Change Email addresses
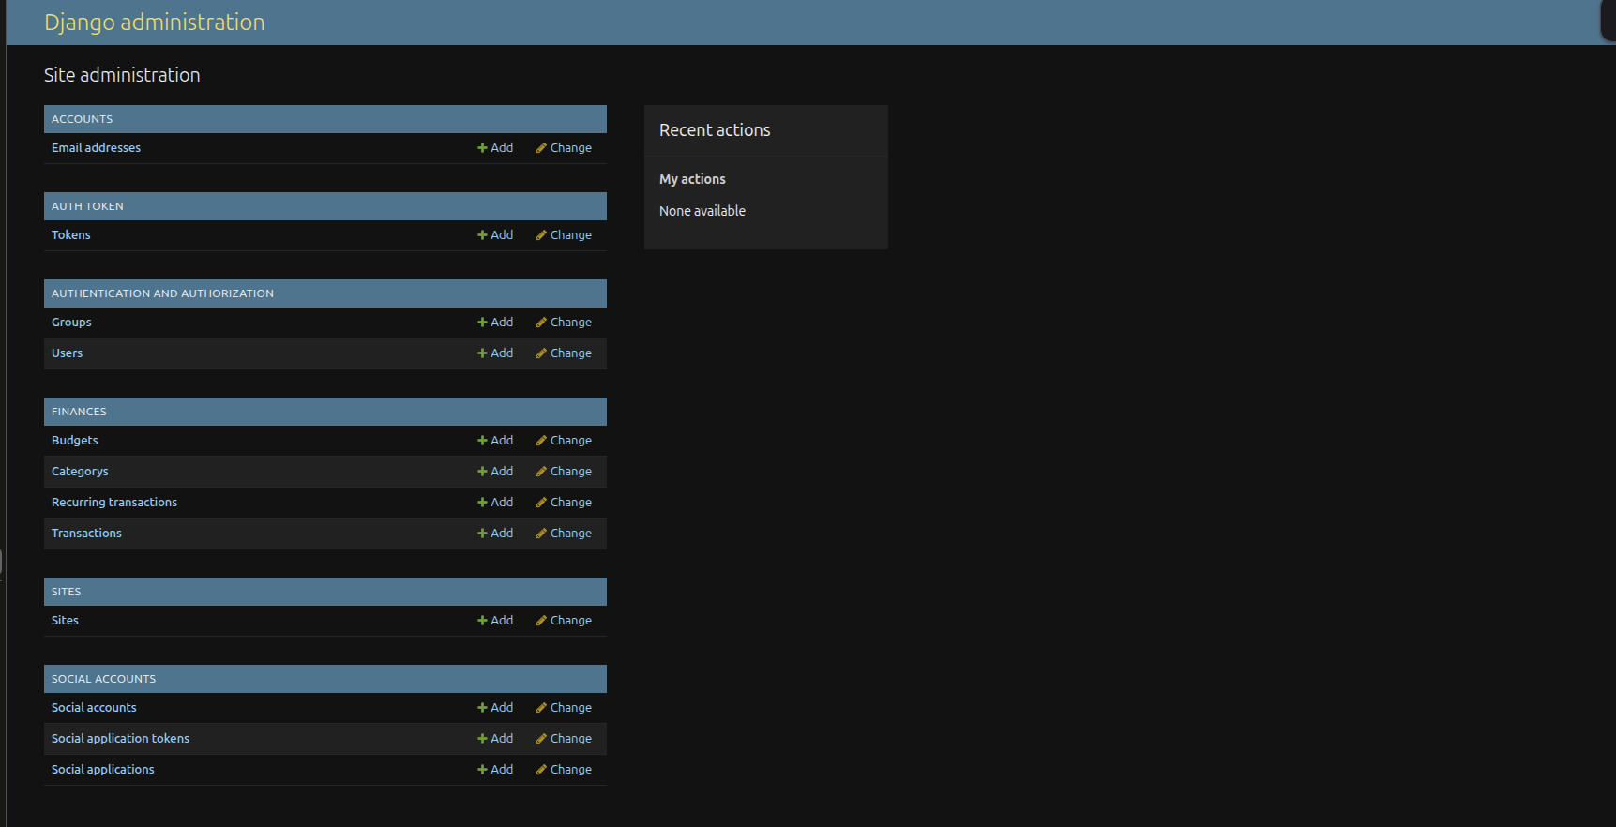The width and height of the screenshot is (1616, 827). 564,148
